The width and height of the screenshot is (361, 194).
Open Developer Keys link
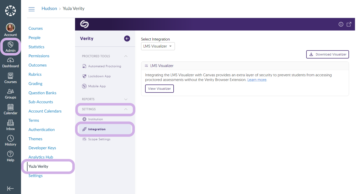[42, 148]
